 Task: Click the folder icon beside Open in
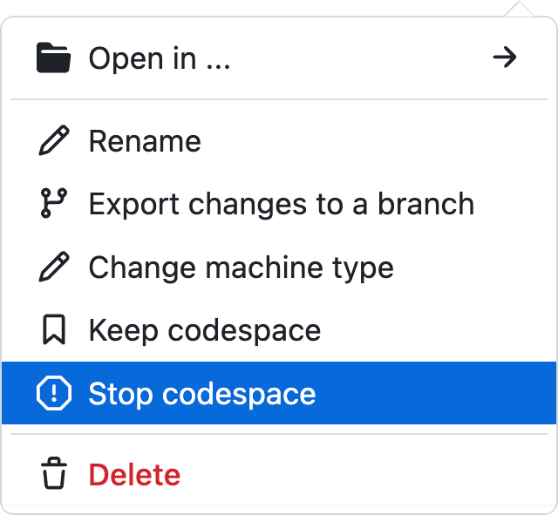53,58
